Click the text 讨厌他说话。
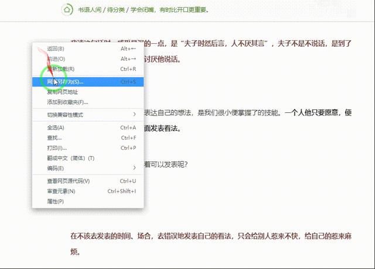Viewport: 375px width, 269px height. (162, 59)
